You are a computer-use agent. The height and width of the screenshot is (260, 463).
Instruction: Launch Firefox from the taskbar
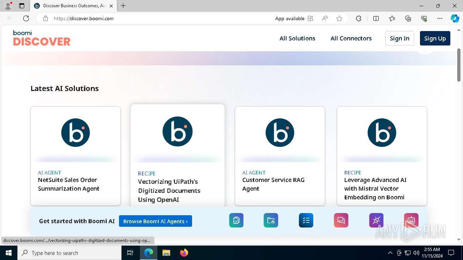(x=184, y=253)
